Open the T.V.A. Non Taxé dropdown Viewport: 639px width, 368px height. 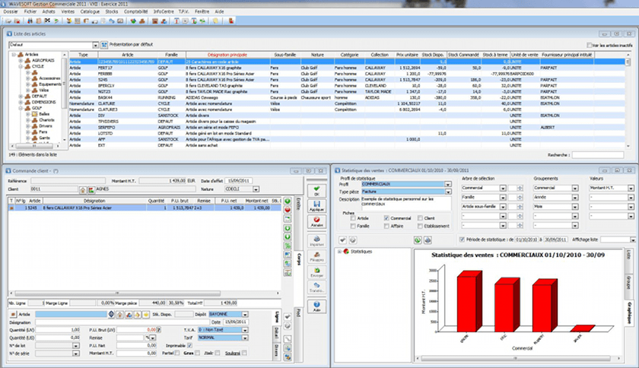[x=245, y=330]
